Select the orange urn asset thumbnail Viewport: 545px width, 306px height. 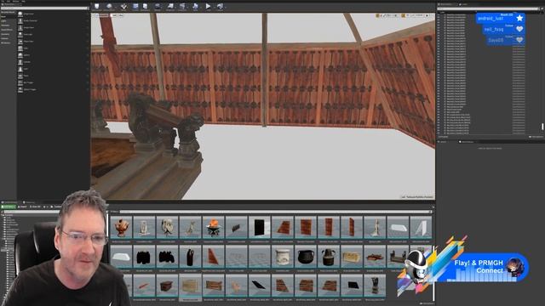pos(121,229)
